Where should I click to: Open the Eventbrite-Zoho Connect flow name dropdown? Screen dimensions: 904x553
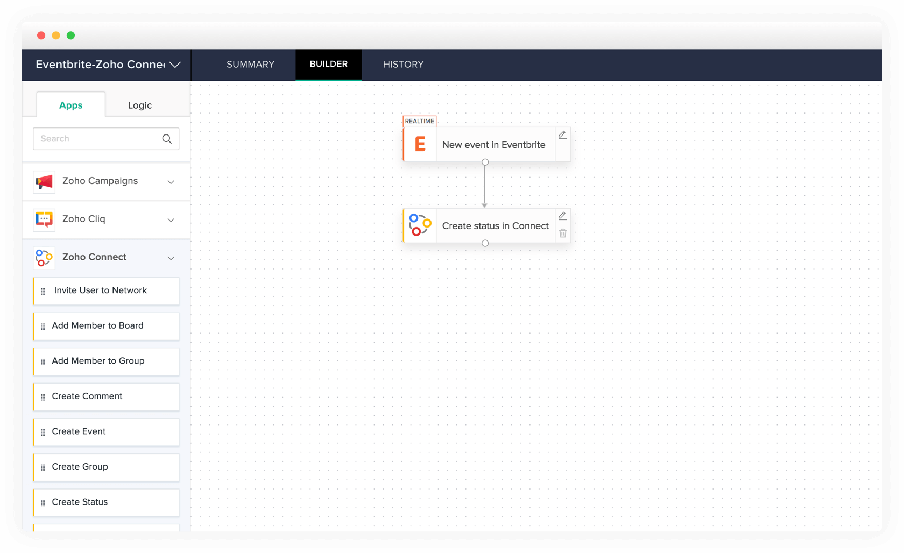click(175, 65)
